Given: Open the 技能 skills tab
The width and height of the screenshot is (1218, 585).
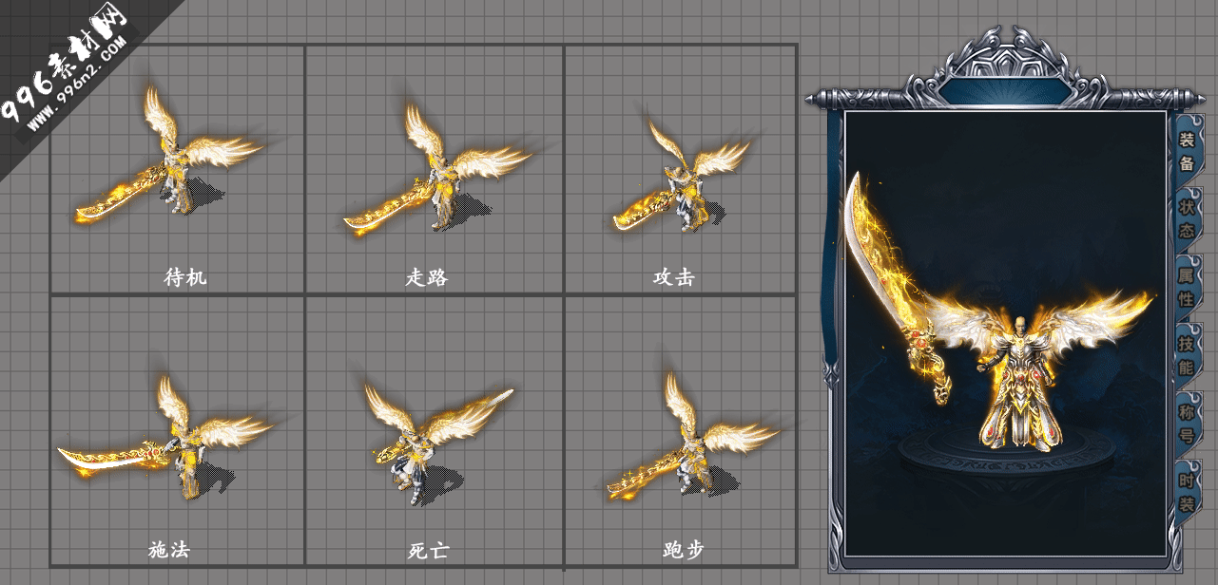Looking at the screenshot, I should (x=1187, y=355).
